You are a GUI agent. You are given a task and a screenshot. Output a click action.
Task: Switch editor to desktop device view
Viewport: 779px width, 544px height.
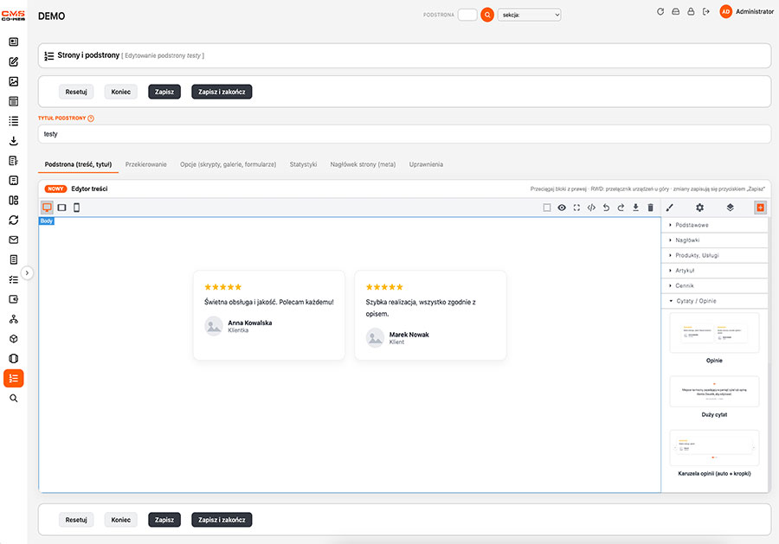coord(47,208)
